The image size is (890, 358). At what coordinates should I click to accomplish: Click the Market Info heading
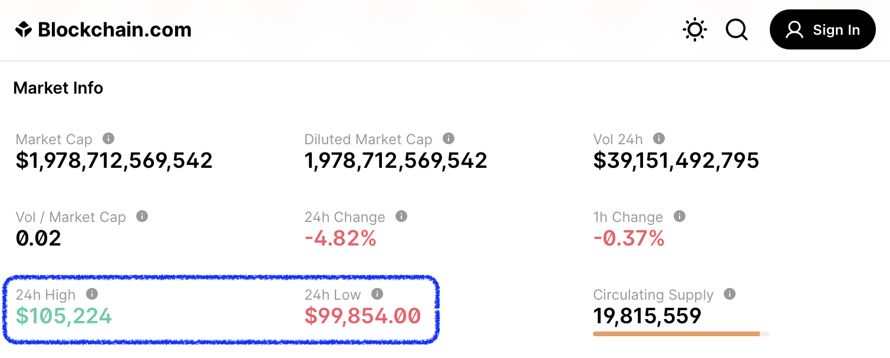[58, 88]
